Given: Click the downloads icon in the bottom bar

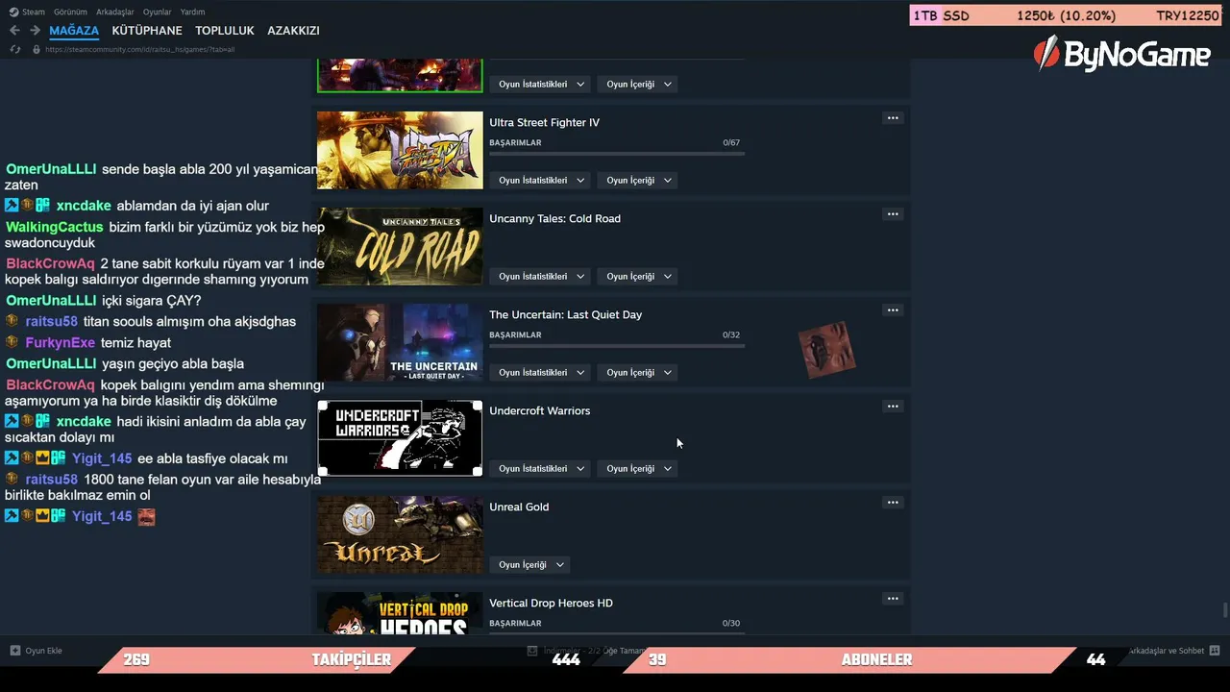Looking at the screenshot, I should (532, 651).
